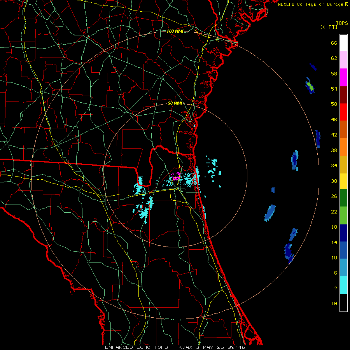Screen dimensions: 350x350
Task: Click the black TH legend swatch
Action: (343, 303)
